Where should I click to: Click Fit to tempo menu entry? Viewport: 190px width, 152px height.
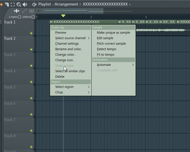(113, 55)
